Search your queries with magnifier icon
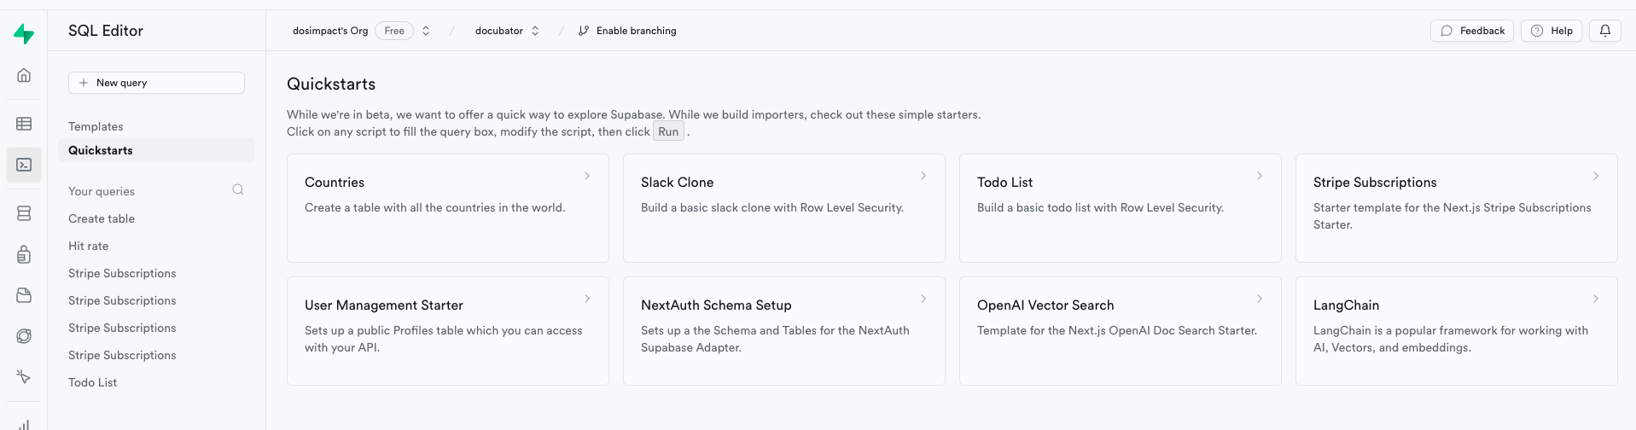 (238, 189)
